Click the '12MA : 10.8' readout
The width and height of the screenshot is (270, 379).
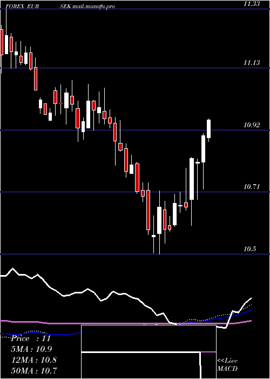point(34,360)
